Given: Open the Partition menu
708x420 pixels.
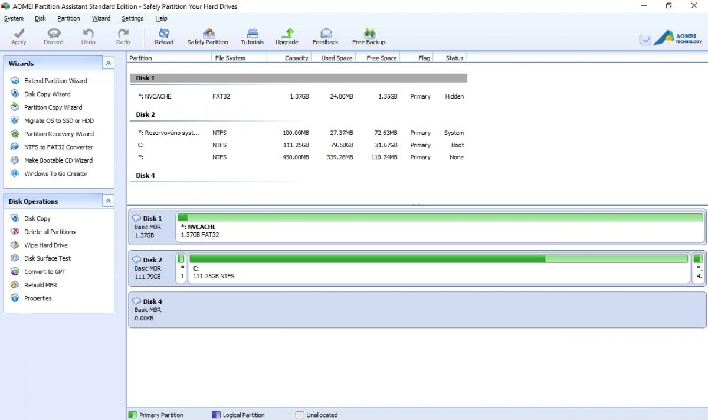Looking at the screenshot, I should (68, 18).
